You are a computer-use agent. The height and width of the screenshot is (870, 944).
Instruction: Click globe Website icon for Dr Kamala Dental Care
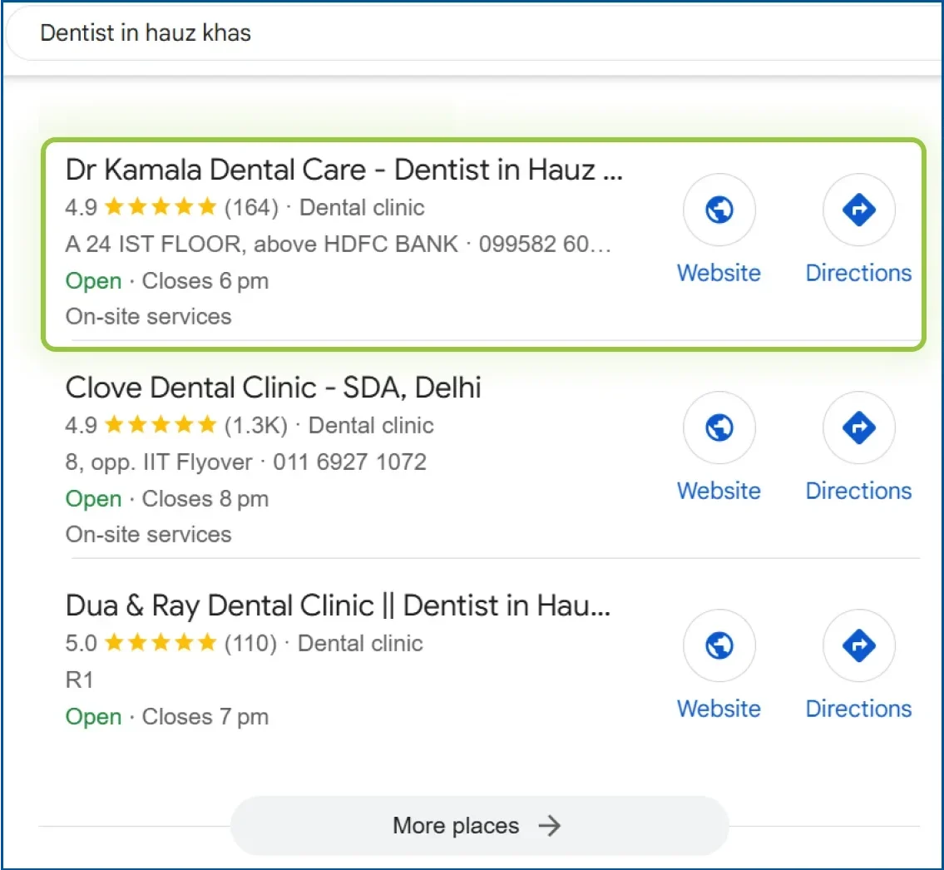tap(719, 210)
